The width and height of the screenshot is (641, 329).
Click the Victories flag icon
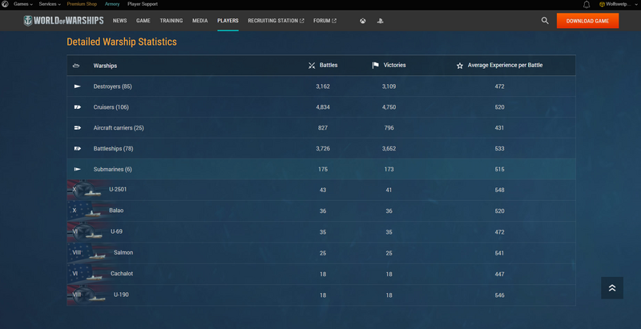376,66
